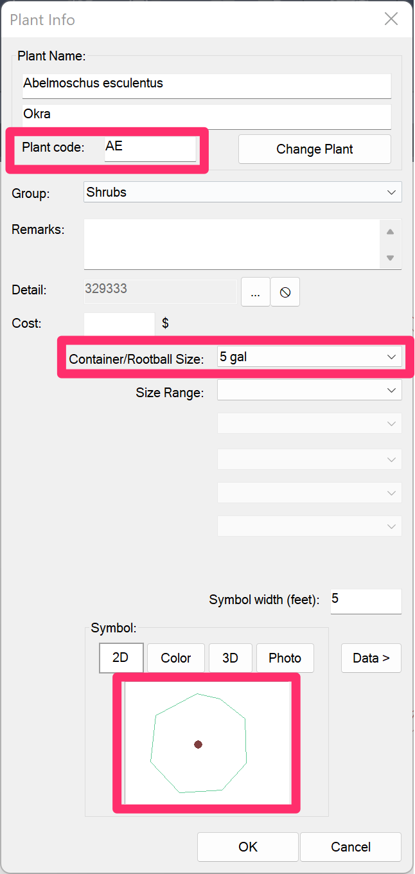The image size is (415, 874).
Task: Click the Plant code field
Action: coord(150,148)
